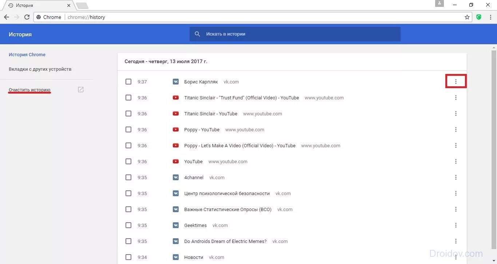Open the Новости vk.com history link
The image size is (497, 264).
[194, 257]
